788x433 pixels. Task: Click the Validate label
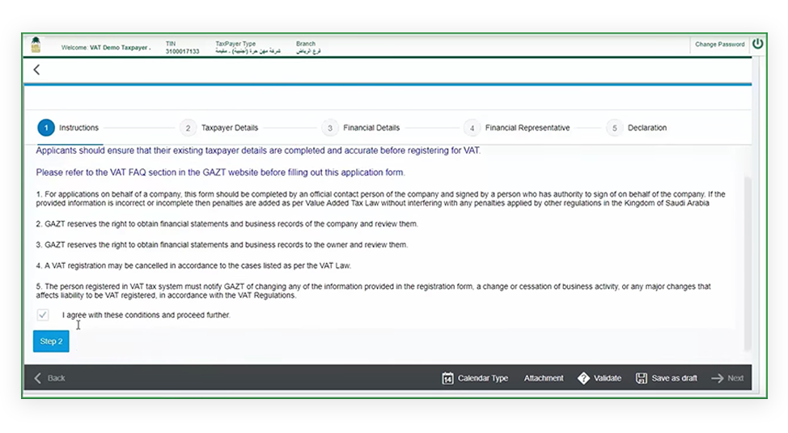608,378
